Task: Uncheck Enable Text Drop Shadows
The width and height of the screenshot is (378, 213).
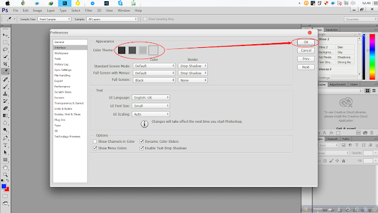Action: (142, 148)
